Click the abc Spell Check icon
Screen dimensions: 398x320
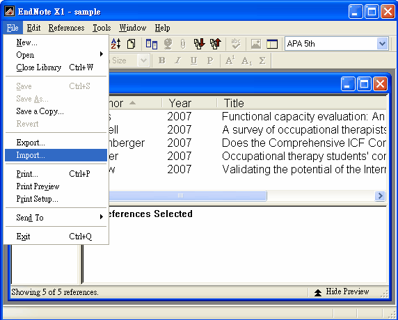click(236, 44)
